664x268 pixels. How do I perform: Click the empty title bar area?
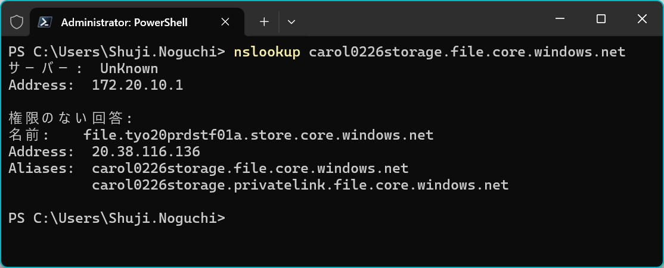click(x=417, y=19)
